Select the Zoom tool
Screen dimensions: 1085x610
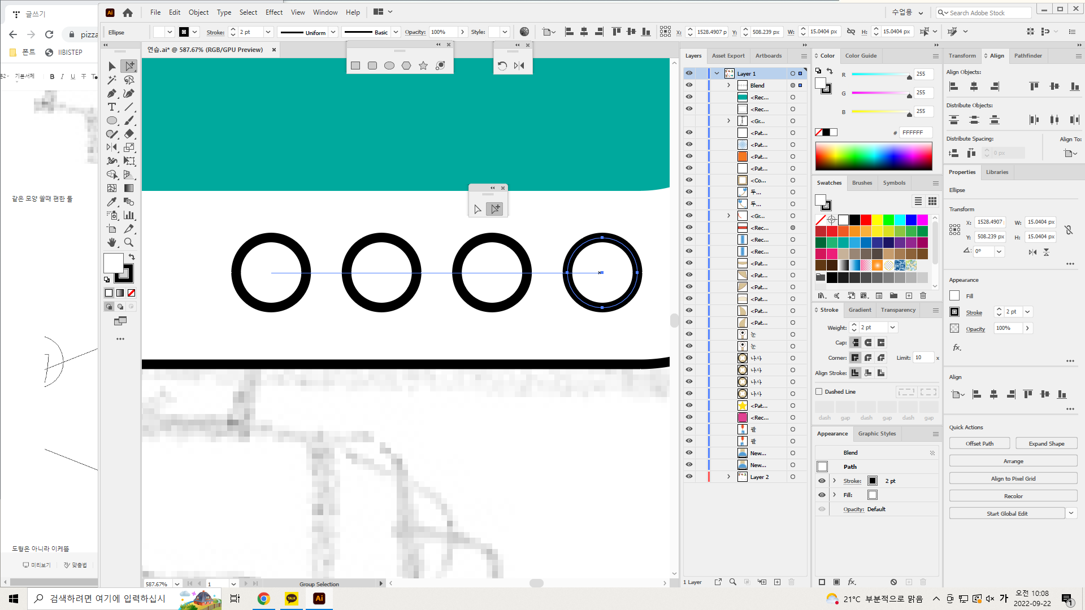[x=129, y=242]
